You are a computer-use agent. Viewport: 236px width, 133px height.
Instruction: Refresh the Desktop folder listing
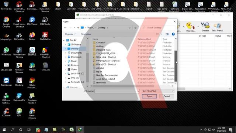tap(135, 28)
